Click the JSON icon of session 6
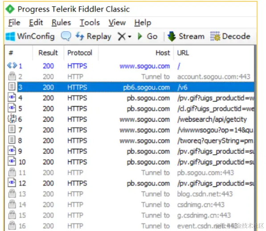 [12, 119]
